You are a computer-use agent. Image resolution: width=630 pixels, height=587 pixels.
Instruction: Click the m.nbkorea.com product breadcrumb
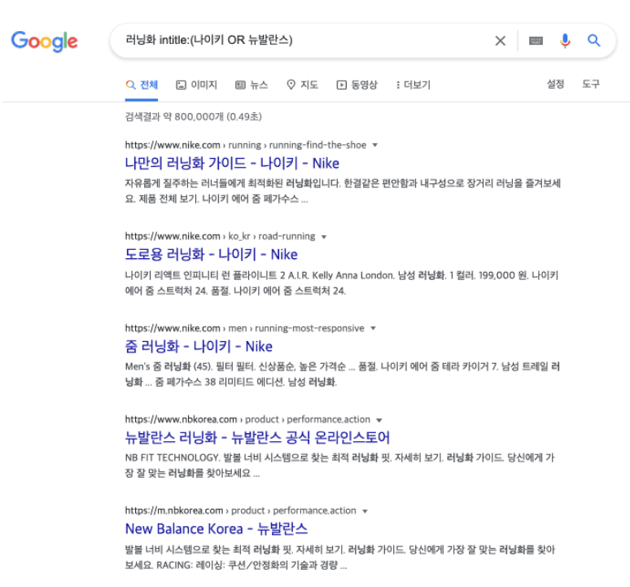coord(240,510)
